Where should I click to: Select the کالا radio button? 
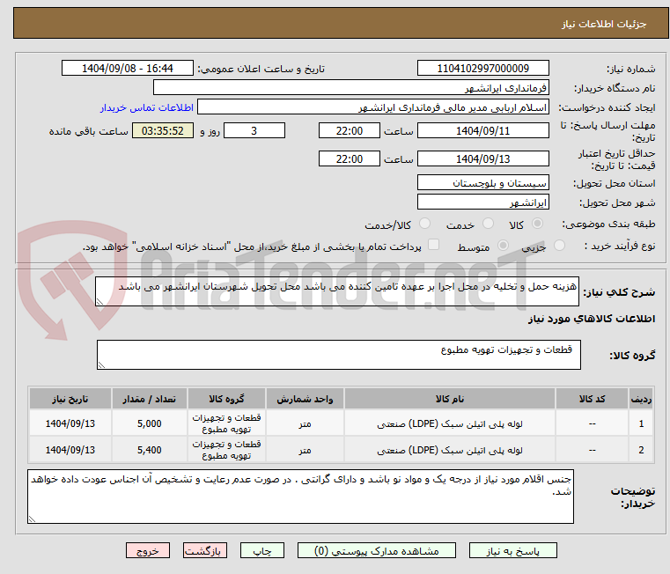537,224
